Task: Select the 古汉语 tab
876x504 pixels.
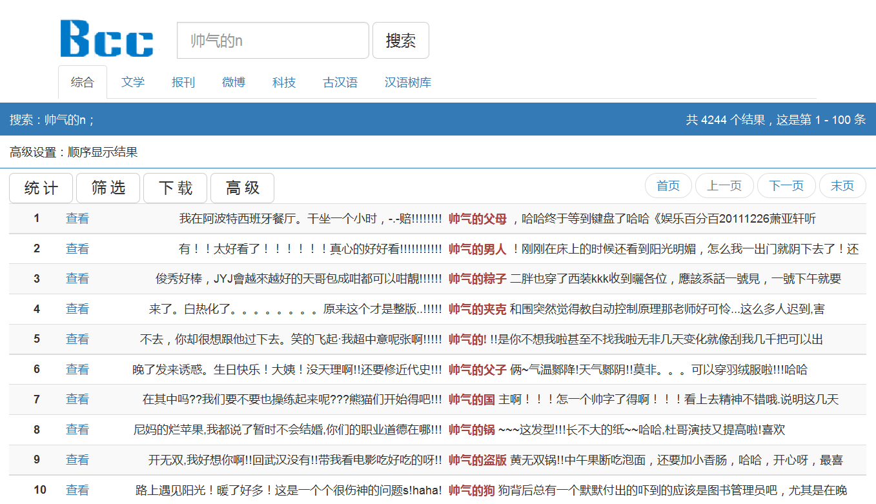Action: pos(340,83)
